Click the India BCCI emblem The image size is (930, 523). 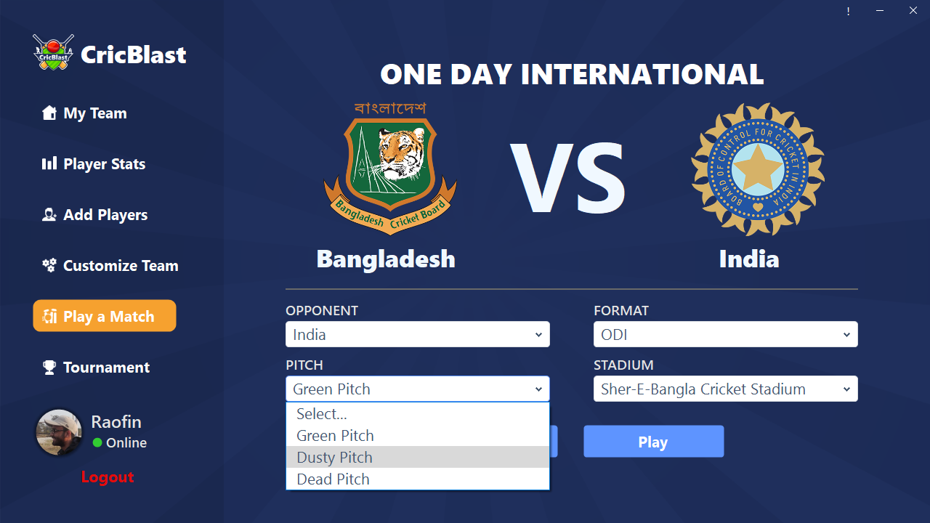(758, 169)
